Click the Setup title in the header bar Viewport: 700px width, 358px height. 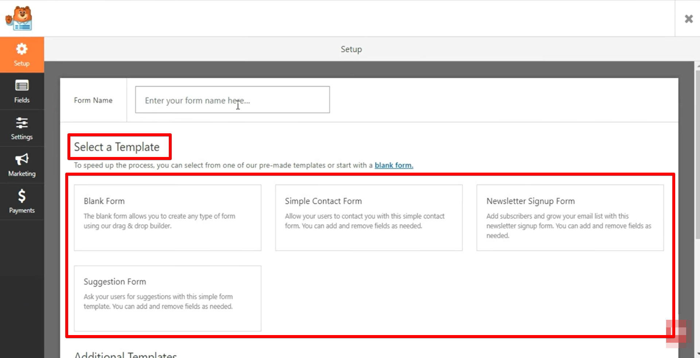coord(351,49)
